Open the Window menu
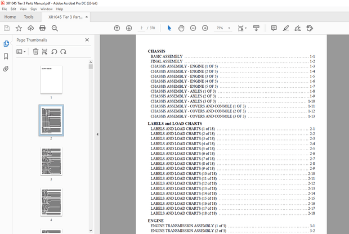This screenshot has height=234, width=349. click(46, 9)
